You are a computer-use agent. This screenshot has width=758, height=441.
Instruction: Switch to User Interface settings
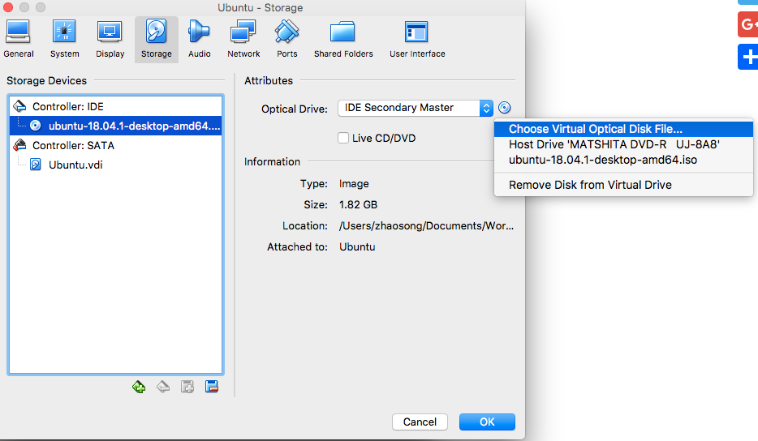coord(417,39)
